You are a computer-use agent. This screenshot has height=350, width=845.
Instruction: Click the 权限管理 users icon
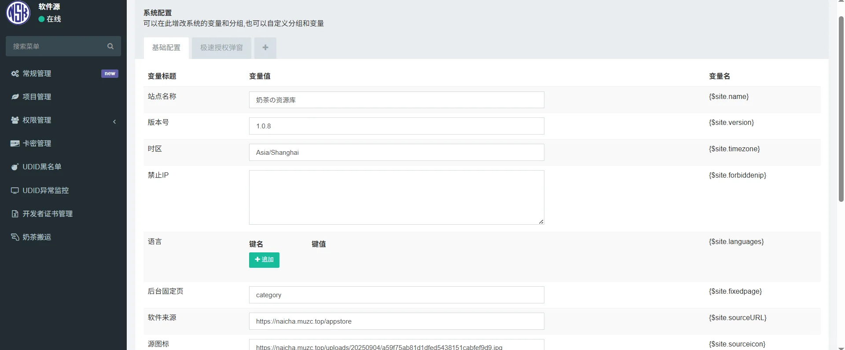pos(15,120)
